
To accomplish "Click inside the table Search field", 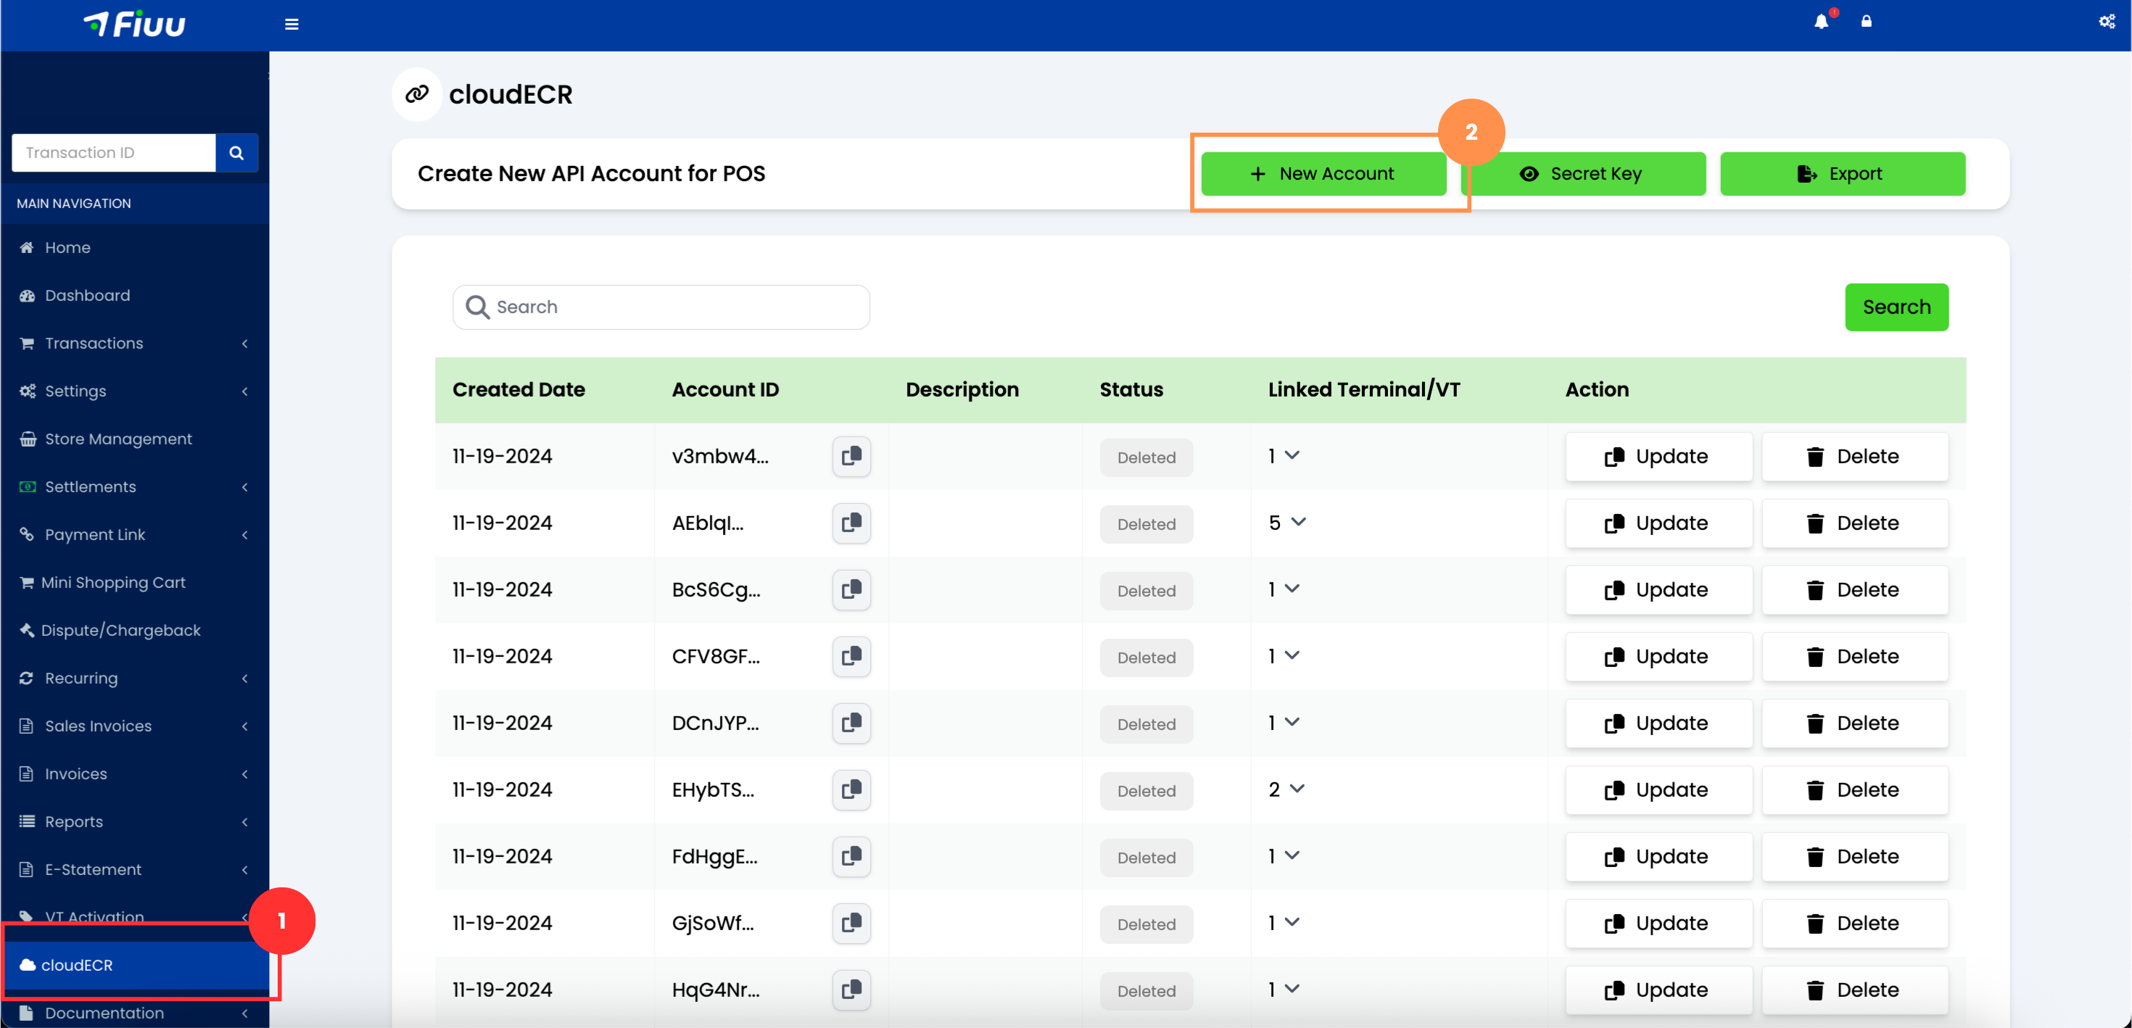I will tap(661, 307).
